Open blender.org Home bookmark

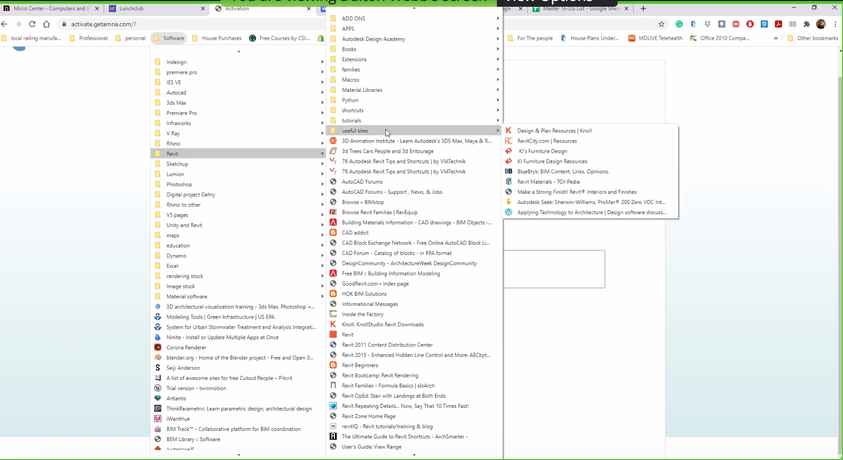point(238,358)
